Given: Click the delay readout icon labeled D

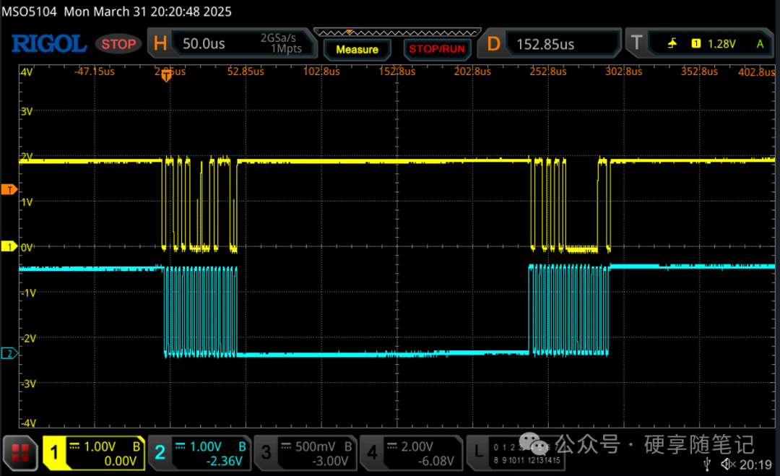Looking at the screenshot, I should 493,43.
